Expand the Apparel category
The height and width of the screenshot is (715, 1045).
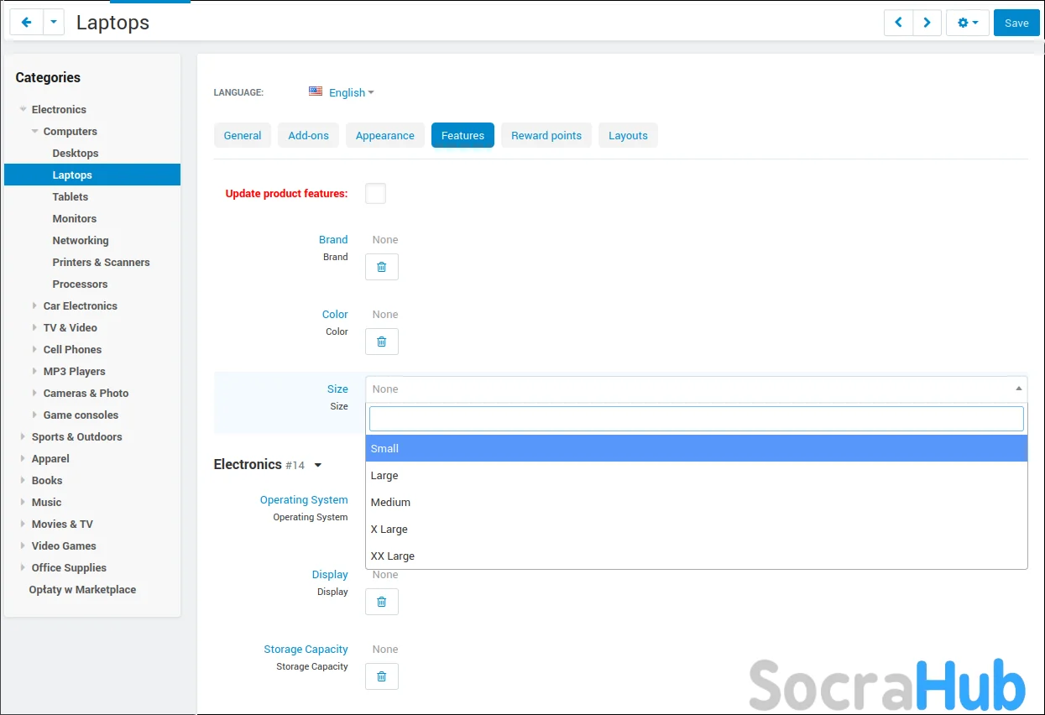(x=24, y=458)
